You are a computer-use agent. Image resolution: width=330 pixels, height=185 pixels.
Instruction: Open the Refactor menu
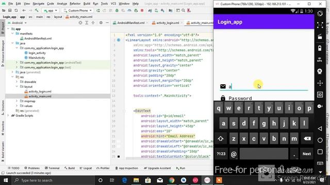75,4
